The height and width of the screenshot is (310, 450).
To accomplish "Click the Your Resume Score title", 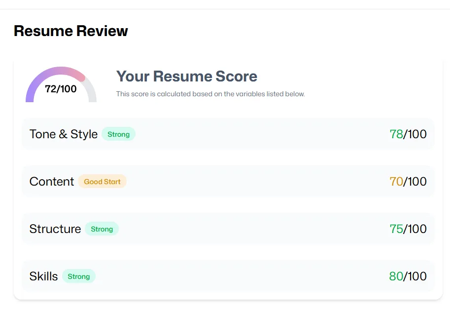I will (x=186, y=77).
